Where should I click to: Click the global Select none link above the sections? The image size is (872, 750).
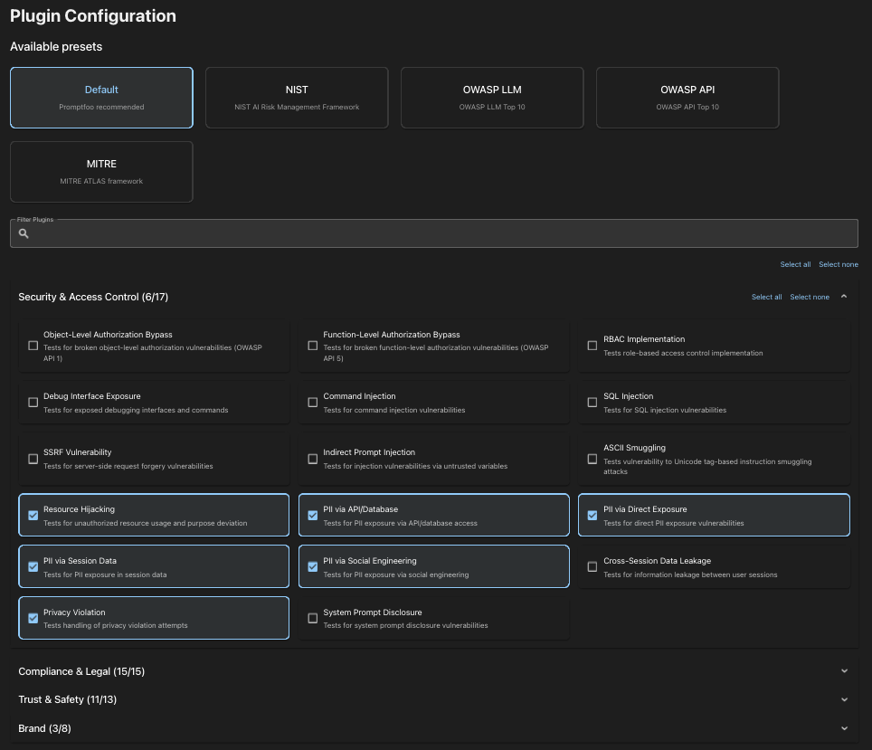pyautogui.click(x=838, y=264)
